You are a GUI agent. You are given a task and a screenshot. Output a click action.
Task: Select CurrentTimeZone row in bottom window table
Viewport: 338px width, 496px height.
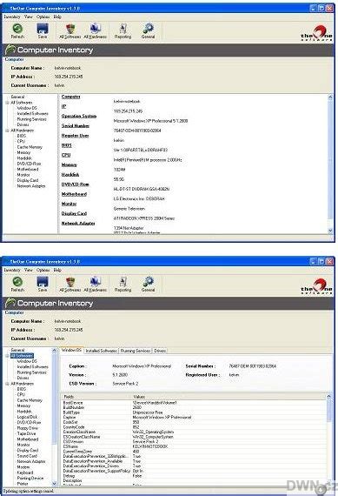[x=194, y=452]
